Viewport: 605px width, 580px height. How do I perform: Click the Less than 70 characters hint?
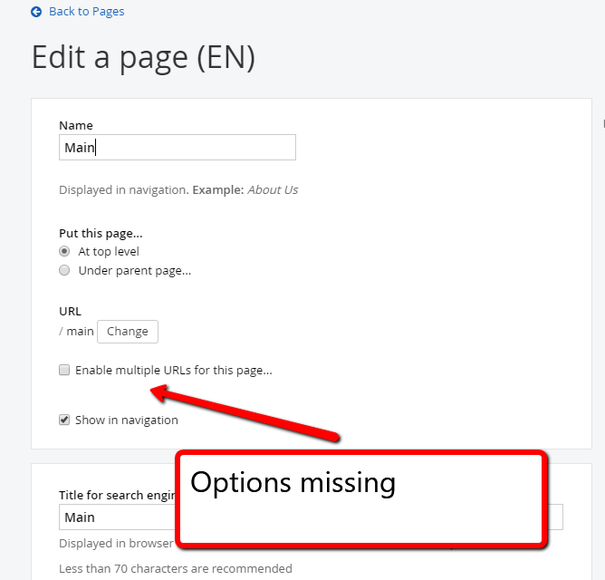click(x=176, y=569)
